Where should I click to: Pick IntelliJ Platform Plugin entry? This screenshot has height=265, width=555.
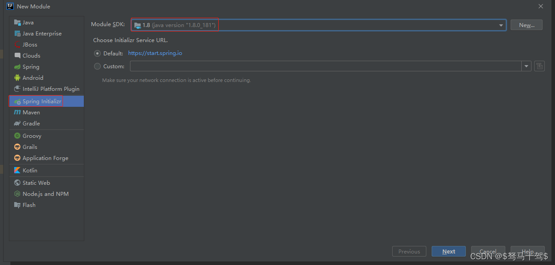47,89
